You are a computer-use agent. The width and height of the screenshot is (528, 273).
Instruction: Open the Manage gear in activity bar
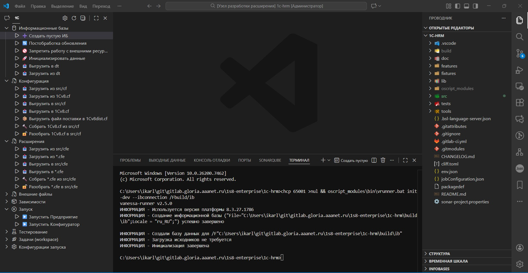click(520, 264)
